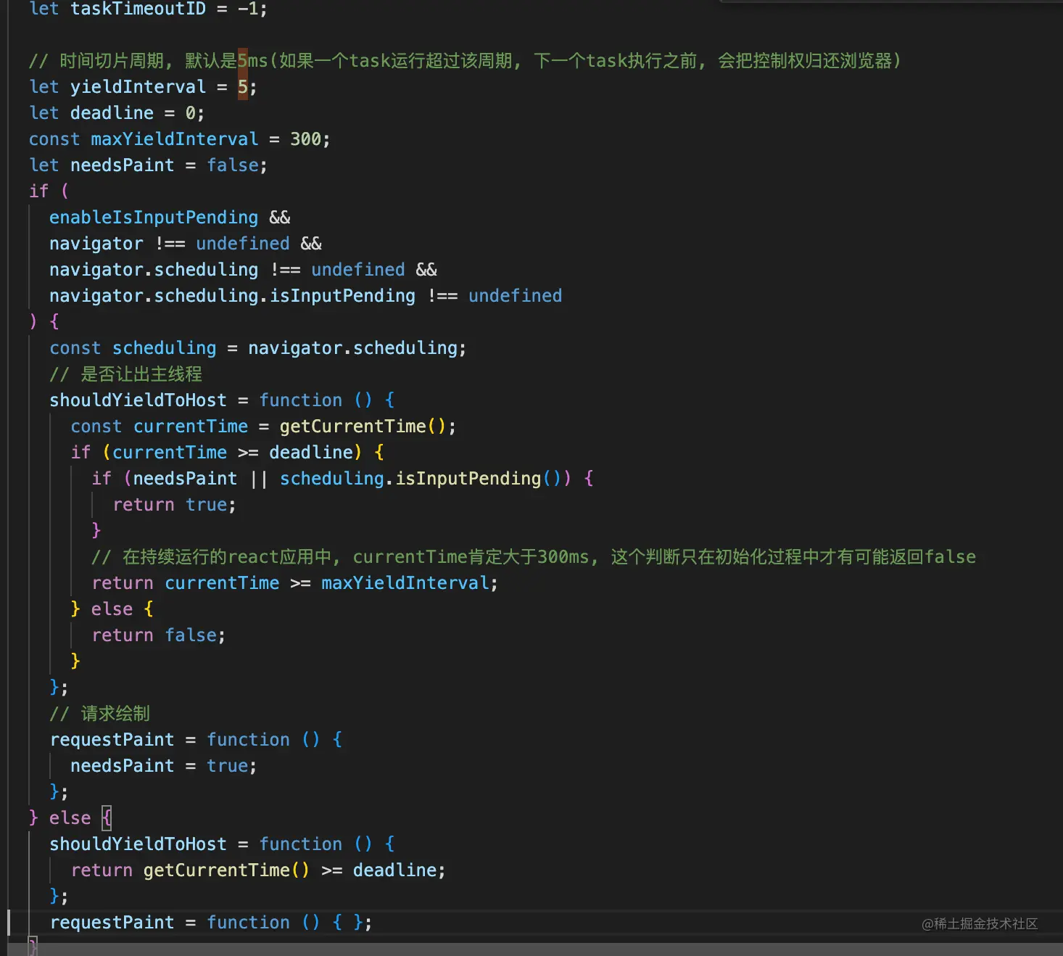Click undefined in 'navigator.scheduling !== undefined &&' line

pyautogui.click(x=357, y=270)
